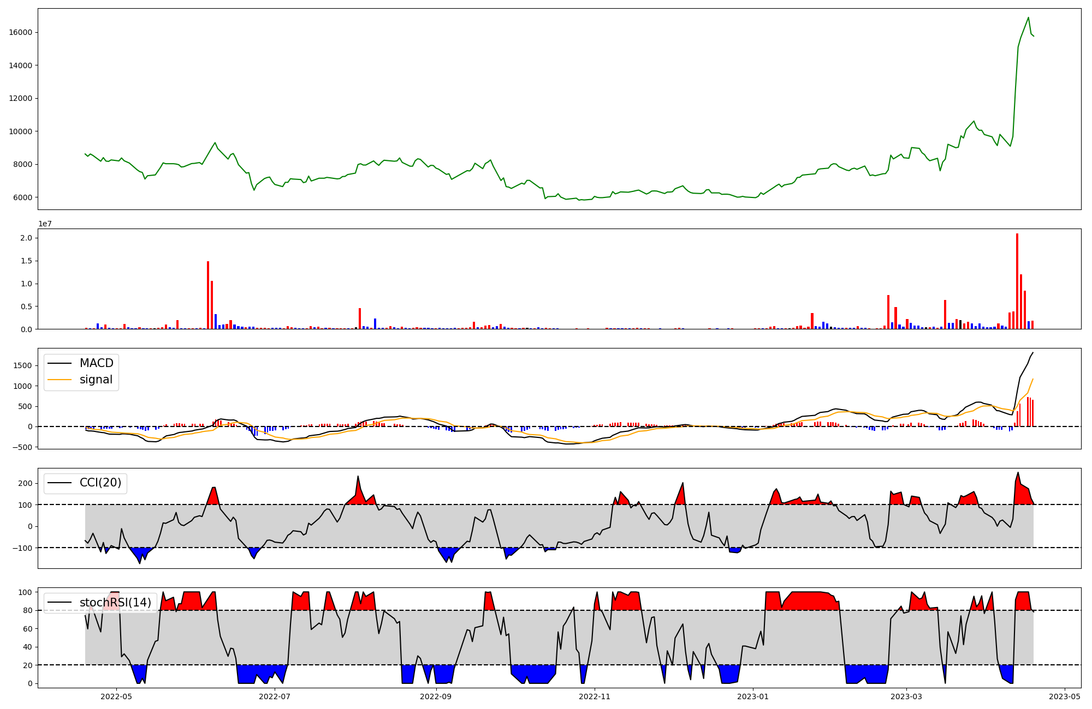
Task: Click the price line's peak above 16000
Action: tap(1029, 17)
